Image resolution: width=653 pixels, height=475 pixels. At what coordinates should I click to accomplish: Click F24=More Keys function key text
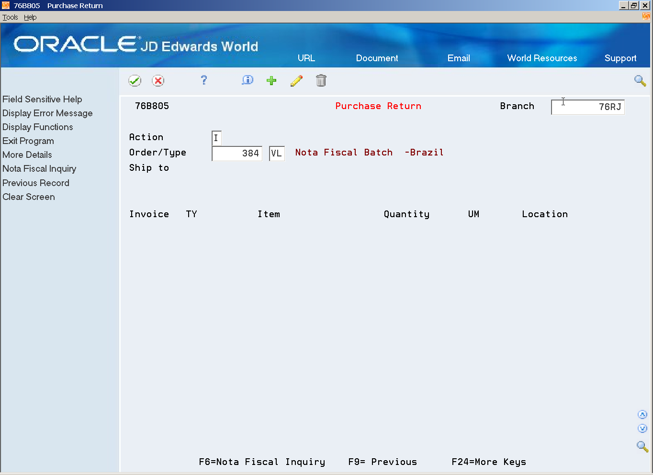[x=489, y=462]
